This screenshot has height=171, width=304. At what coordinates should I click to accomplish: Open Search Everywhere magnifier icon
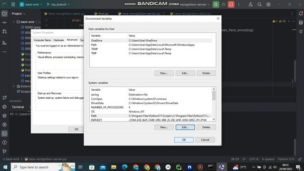pyautogui.click(x=260, y=4)
